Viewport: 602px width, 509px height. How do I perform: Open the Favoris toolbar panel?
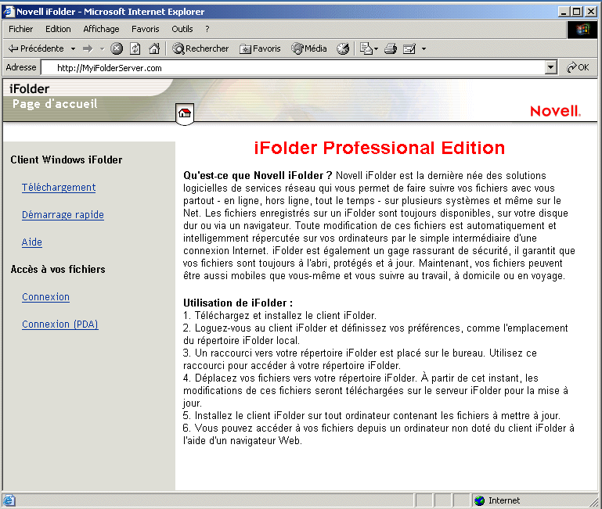260,48
